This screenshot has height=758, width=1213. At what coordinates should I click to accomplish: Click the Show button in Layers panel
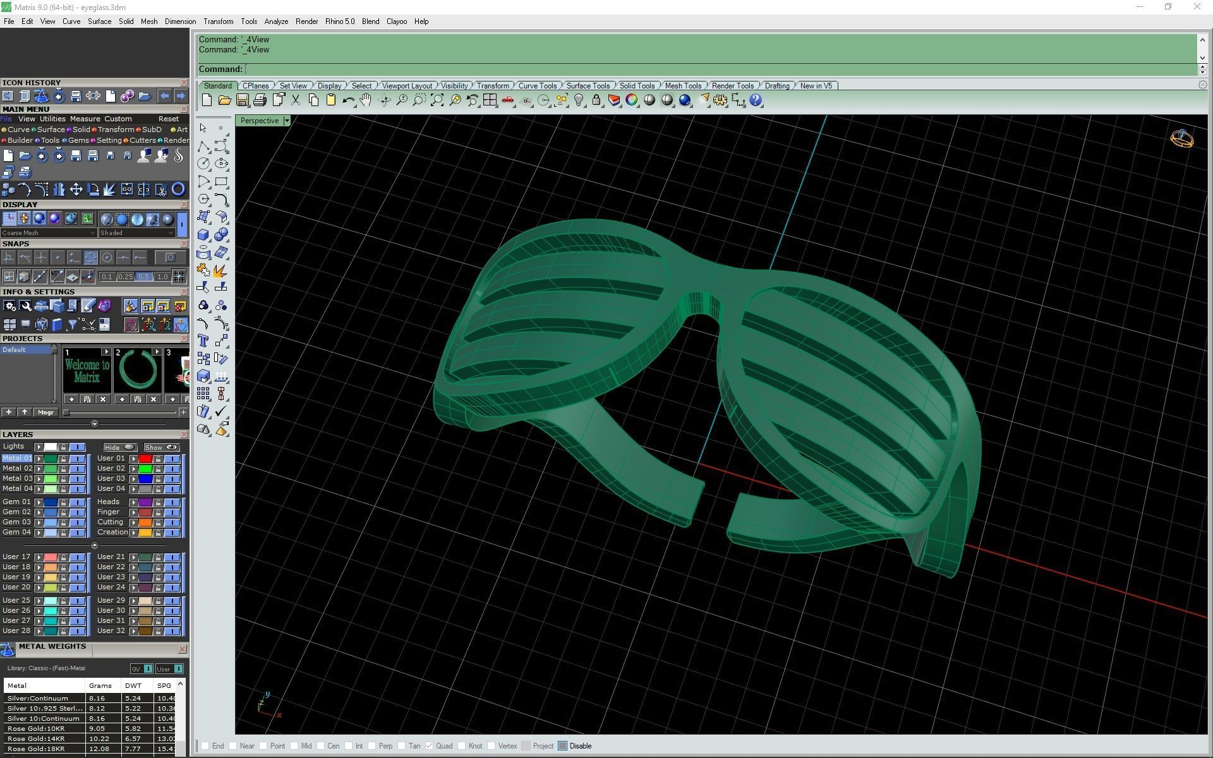pyautogui.click(x=162, y=447)
